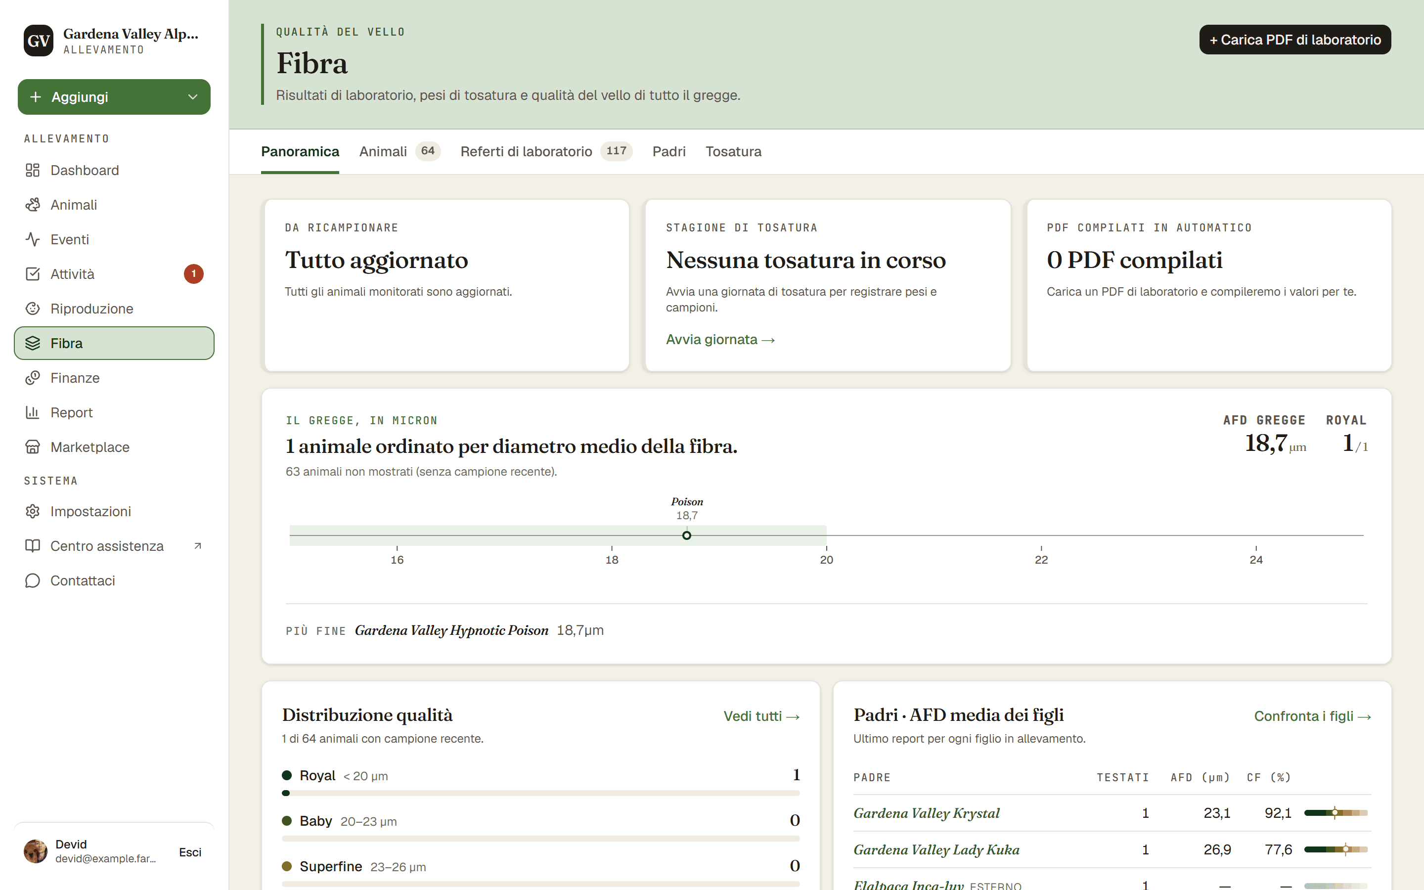This screenshot has height=890, width=1424.
Task: Click the Centro assistenza book icon
Action: (32, 546)
